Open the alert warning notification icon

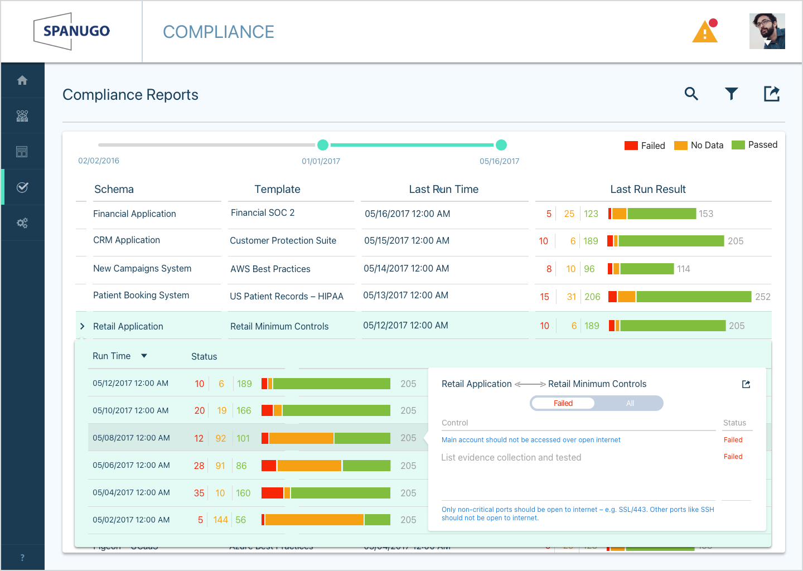pyautogui.click(x=705, y=31)
